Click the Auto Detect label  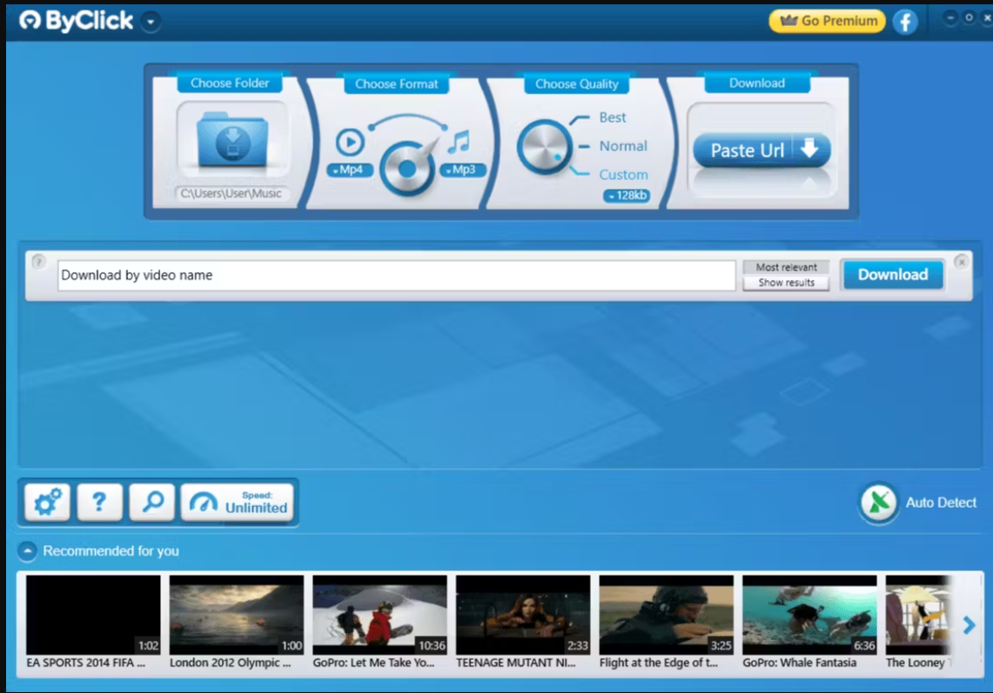pyautogui.click(x=941, y=503)
